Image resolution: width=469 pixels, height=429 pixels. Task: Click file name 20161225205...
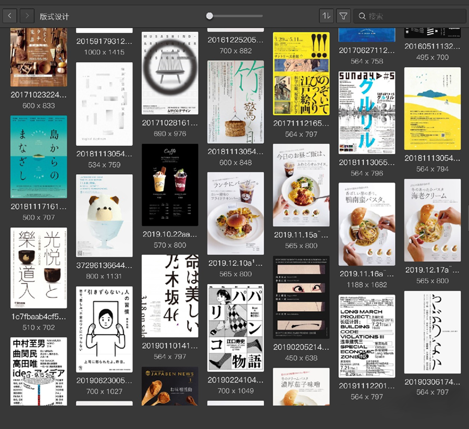(x=236, y=40)
